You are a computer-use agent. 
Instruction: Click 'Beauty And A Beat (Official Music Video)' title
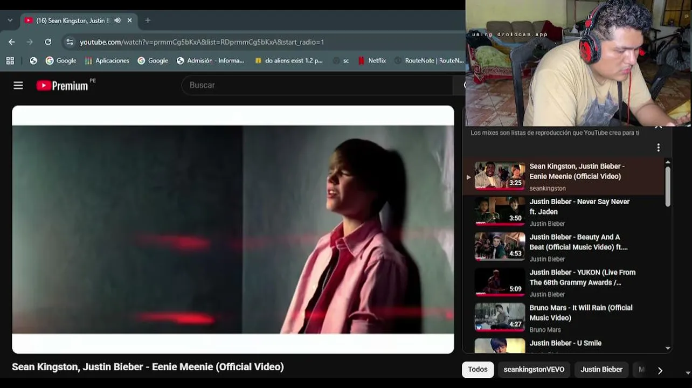click(578, 242)
